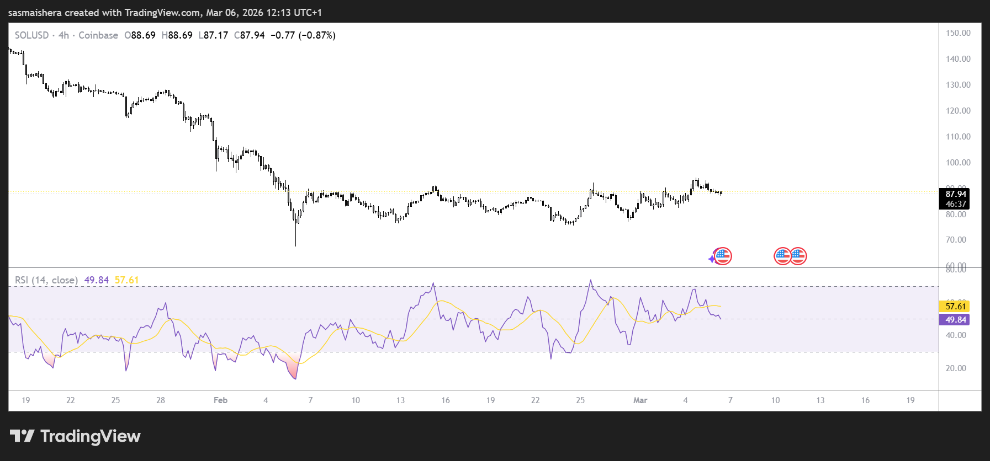Screen dimensions: 990x461
Task: Click the Mar label on the time axis
Action: 640,400
